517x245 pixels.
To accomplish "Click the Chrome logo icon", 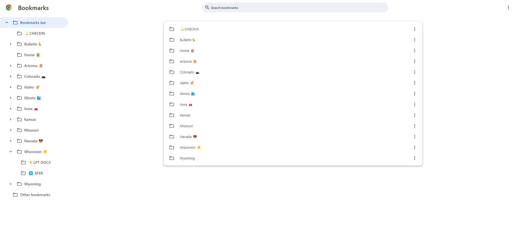I will pyautogui.click(x=9, y=8).
